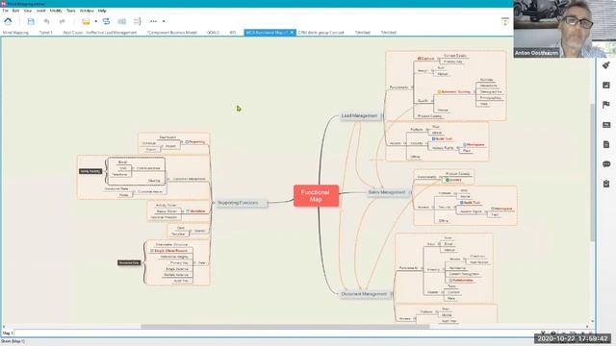The image size is (616, 346).
Task: Select the Reporting subtopic
Action: tap(195, 142)
